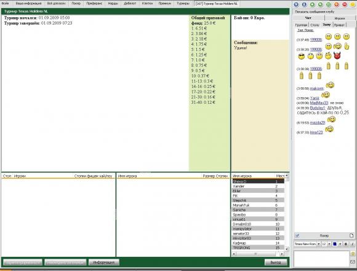Toggle bold text formatting in chat
The image size is (357, 271).
pos(346,244)
